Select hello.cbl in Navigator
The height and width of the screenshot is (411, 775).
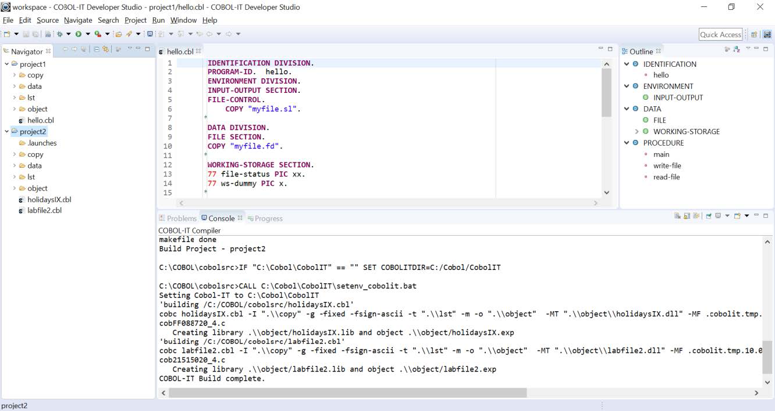pos(41,120)
